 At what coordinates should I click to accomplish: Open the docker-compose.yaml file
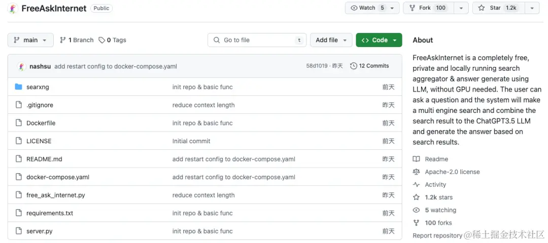pos(58,177)
